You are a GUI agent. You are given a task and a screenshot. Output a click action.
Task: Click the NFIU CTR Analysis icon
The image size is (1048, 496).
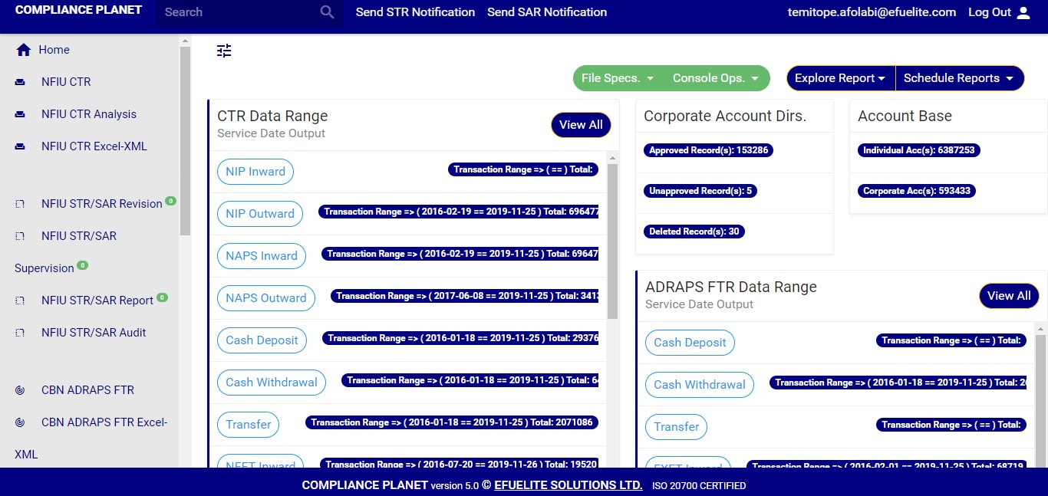[x=21, y=114]
